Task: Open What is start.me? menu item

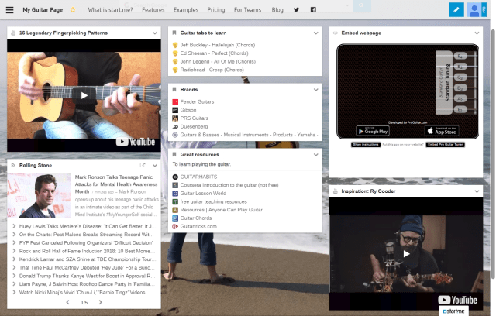Action: click(x=110, y=10)
